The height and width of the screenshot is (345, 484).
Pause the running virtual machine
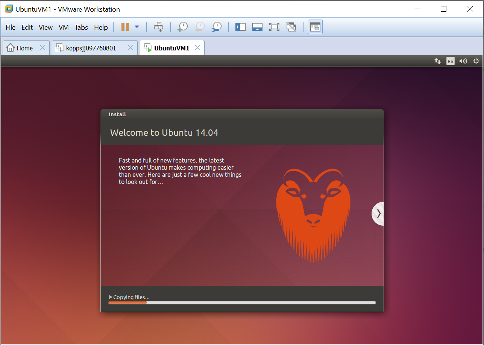(126, 27)
